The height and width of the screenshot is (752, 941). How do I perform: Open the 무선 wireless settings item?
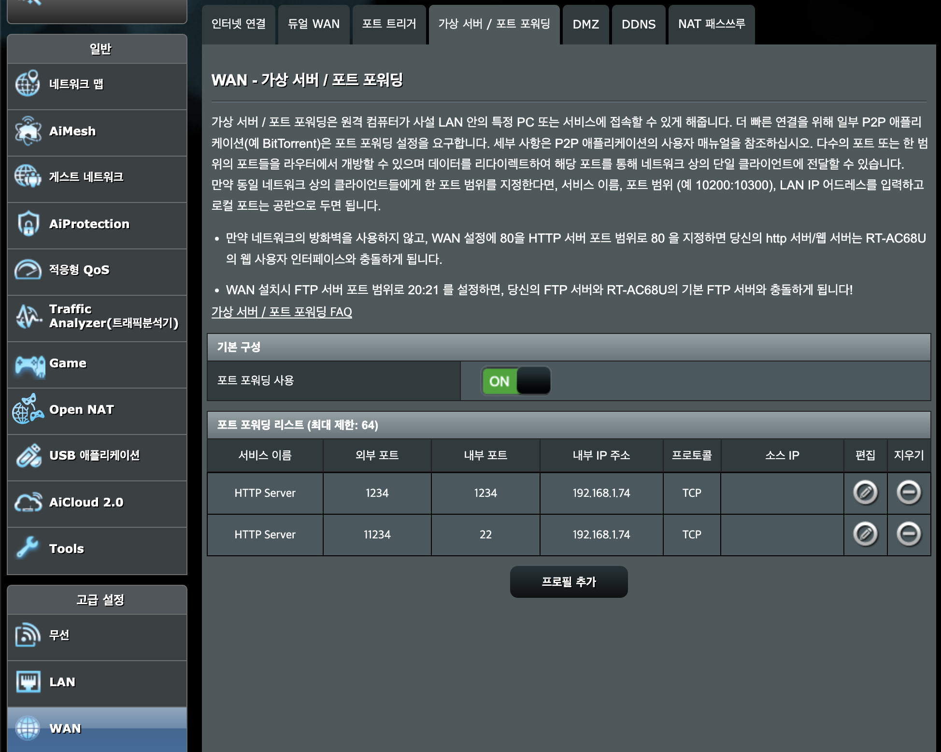[x=59, y=635]
